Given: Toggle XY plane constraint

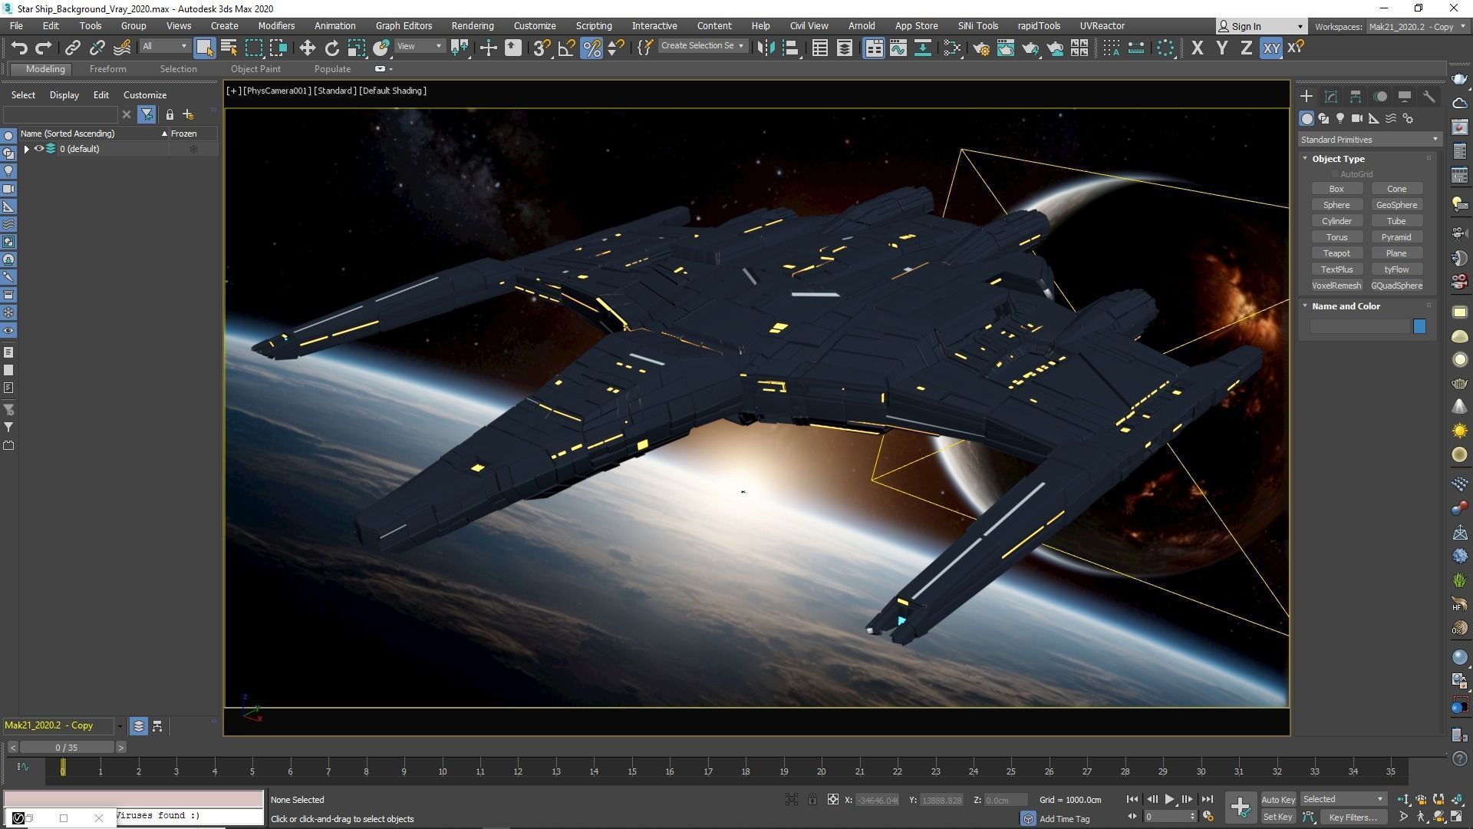Looking at the screenshot, I should point(1271,48).
